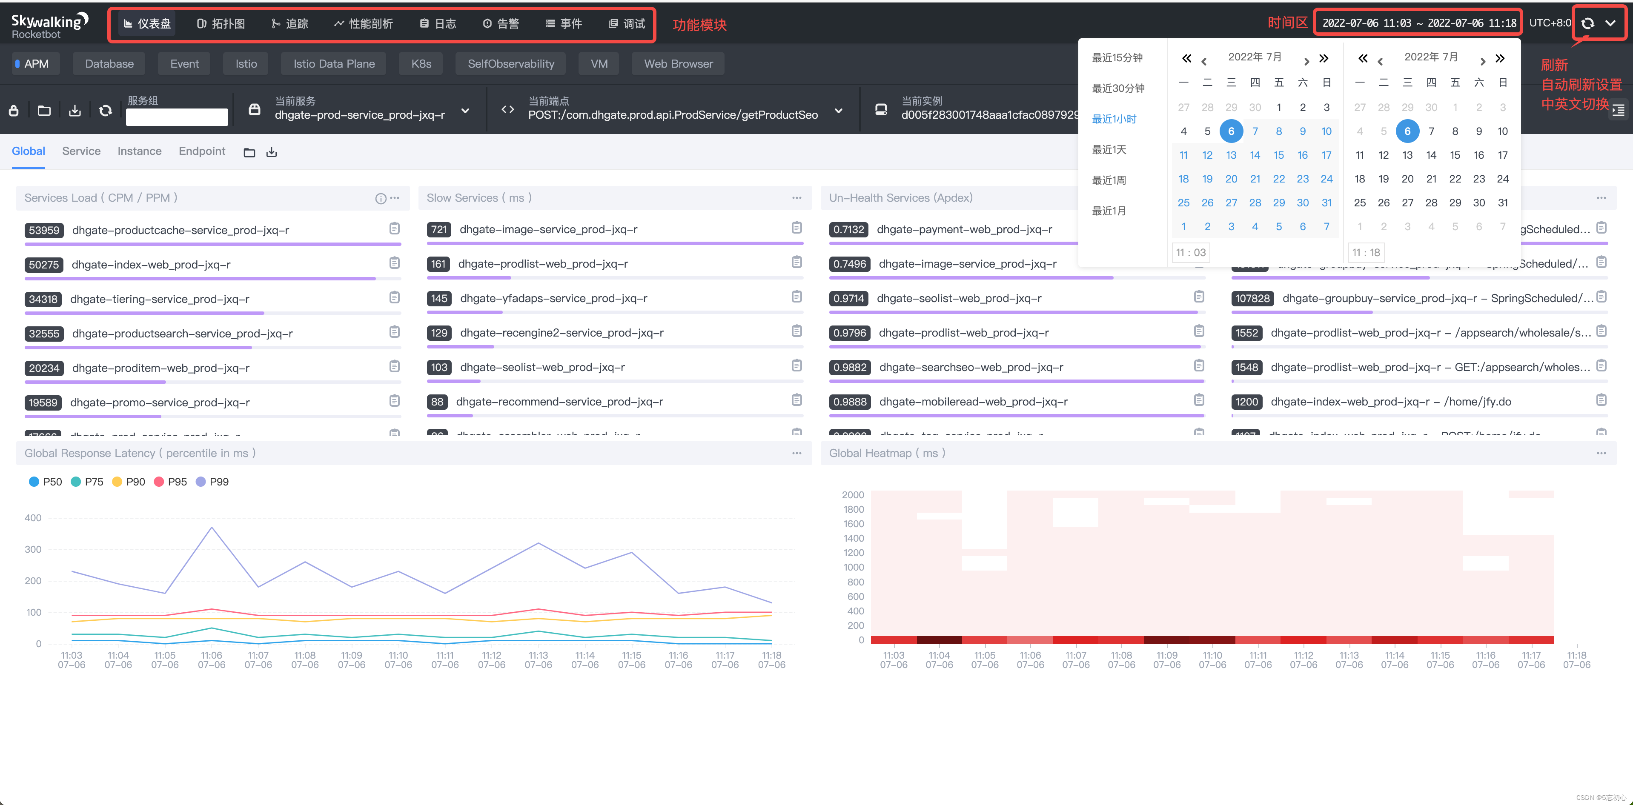
Task: Open the 性能剖析 profiling module
Action: pos(363,24)
